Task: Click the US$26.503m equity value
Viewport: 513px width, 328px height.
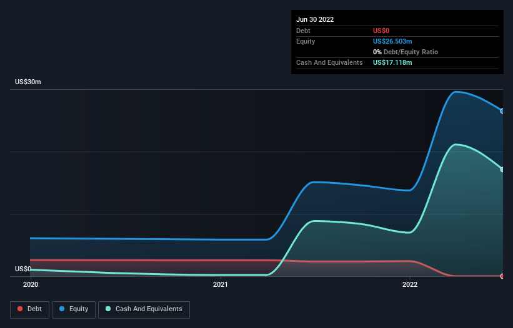Action: (x=392, y=41)
